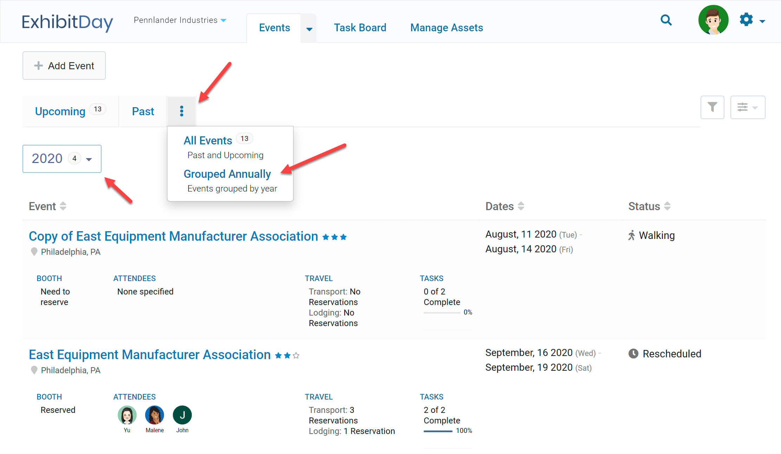Expand the Pennlander Industries workspace dropdown
Viewport: 781px width, 454px height.
(180, 20)
